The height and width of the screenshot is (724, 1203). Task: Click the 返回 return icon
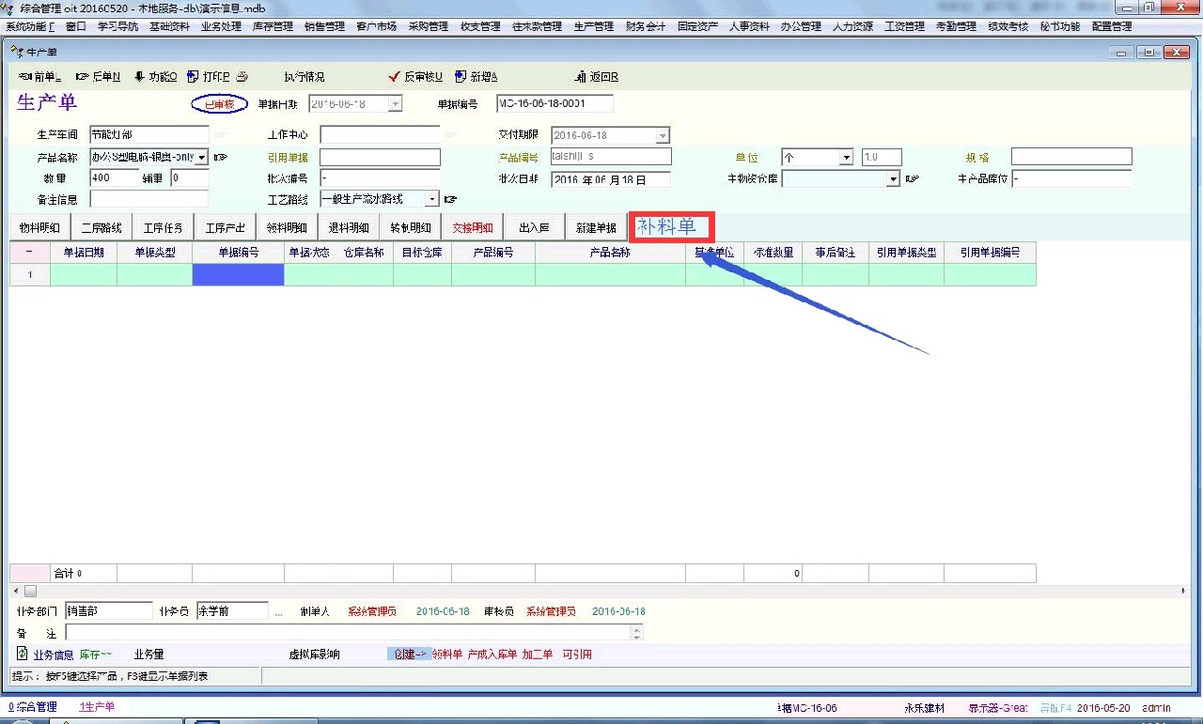tap(581, 76)
